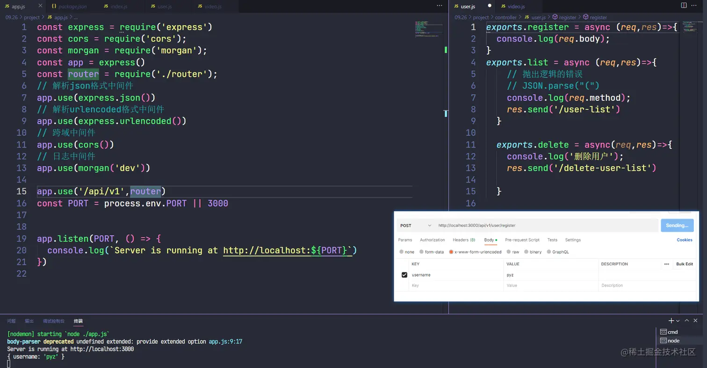Screen dimensions: 707x368
Task: Select the Body tab in Postman
Action: pos(490,240)
